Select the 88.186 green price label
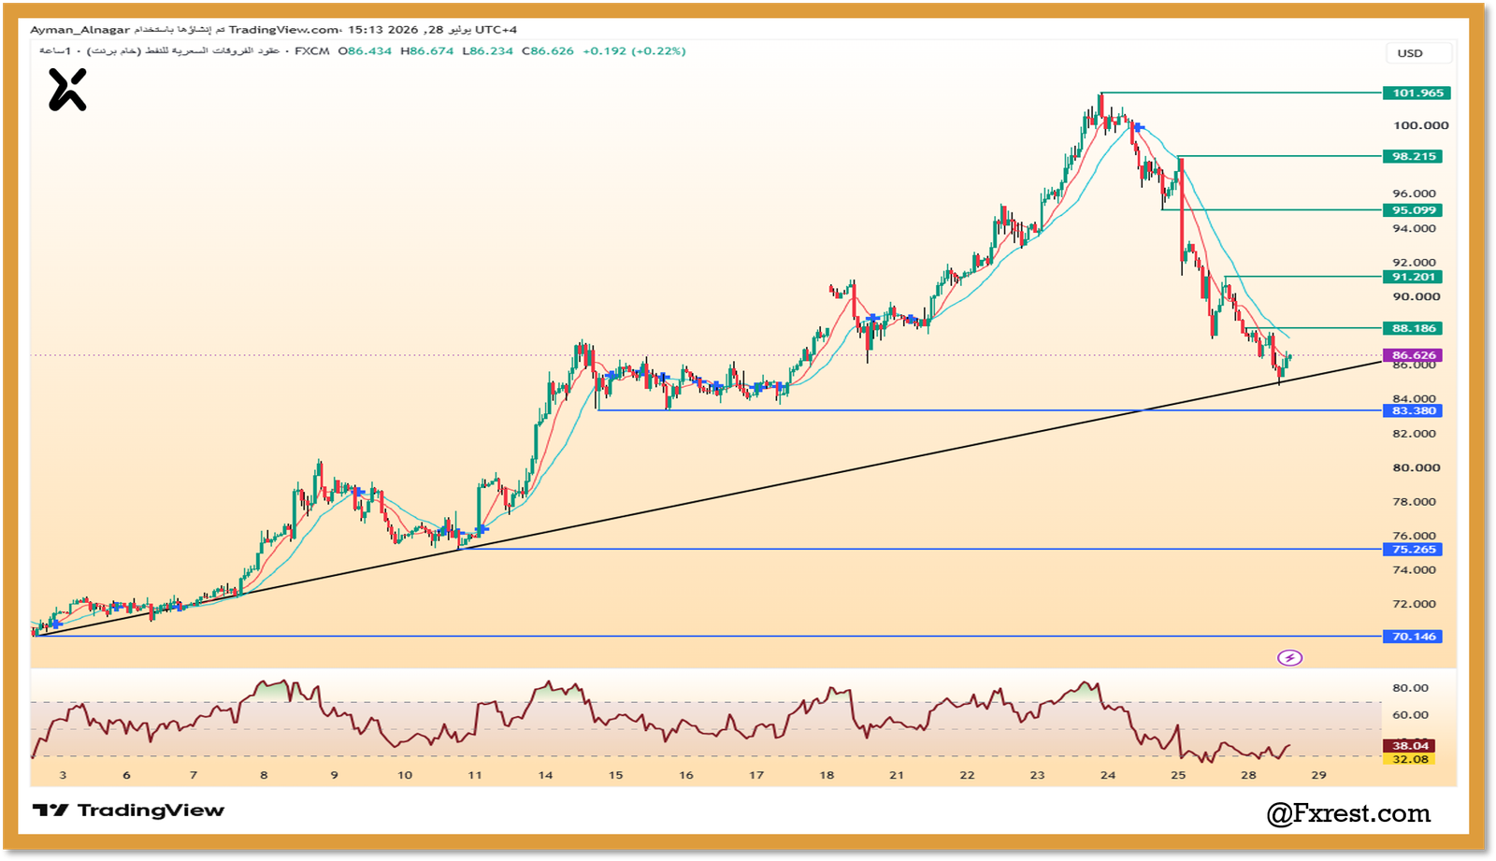The width and height of the screenshot is (1496, 861). point(1413,328)
